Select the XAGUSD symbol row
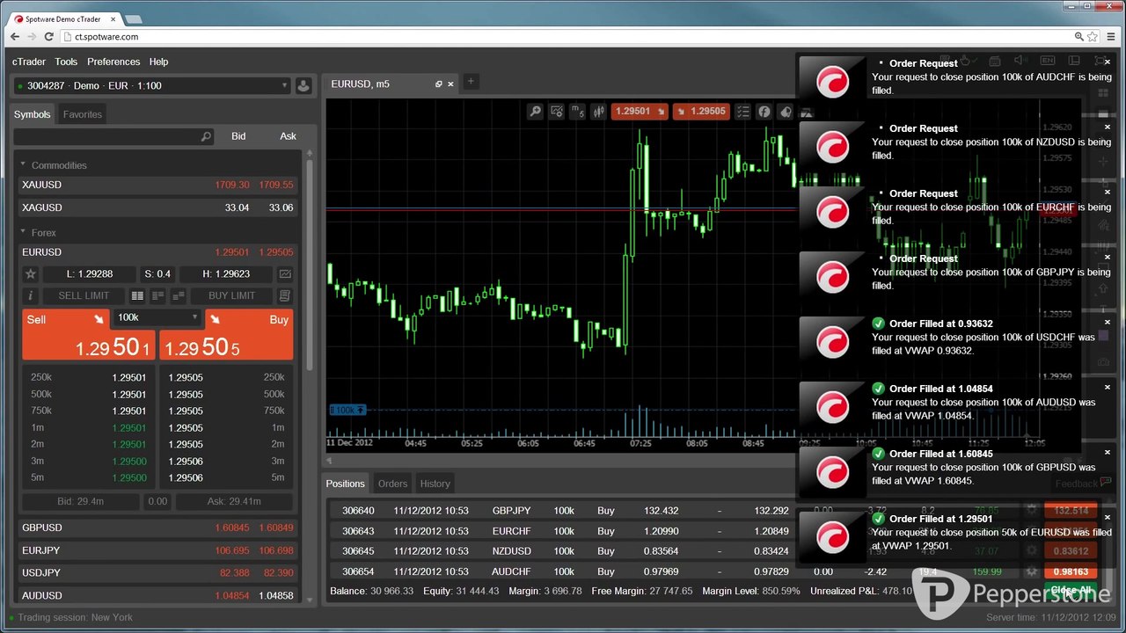1126x633 pixels. [157, 207]
